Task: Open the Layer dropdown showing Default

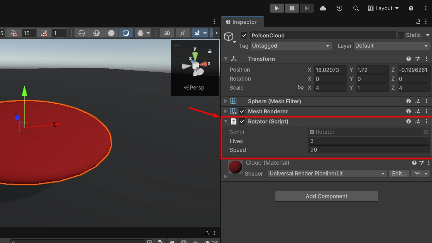Action: [392, 46]
